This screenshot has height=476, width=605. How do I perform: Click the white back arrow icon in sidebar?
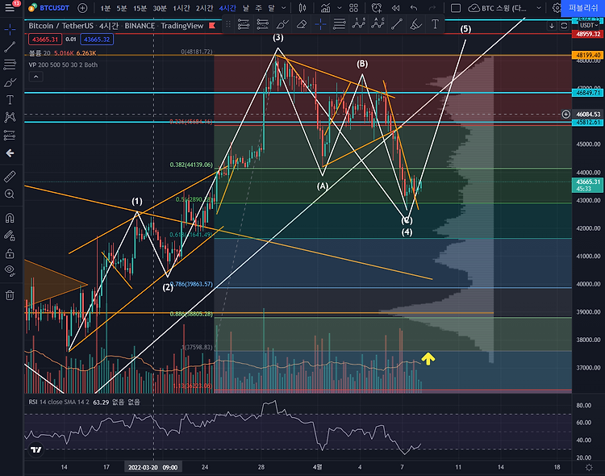(10, 153)
